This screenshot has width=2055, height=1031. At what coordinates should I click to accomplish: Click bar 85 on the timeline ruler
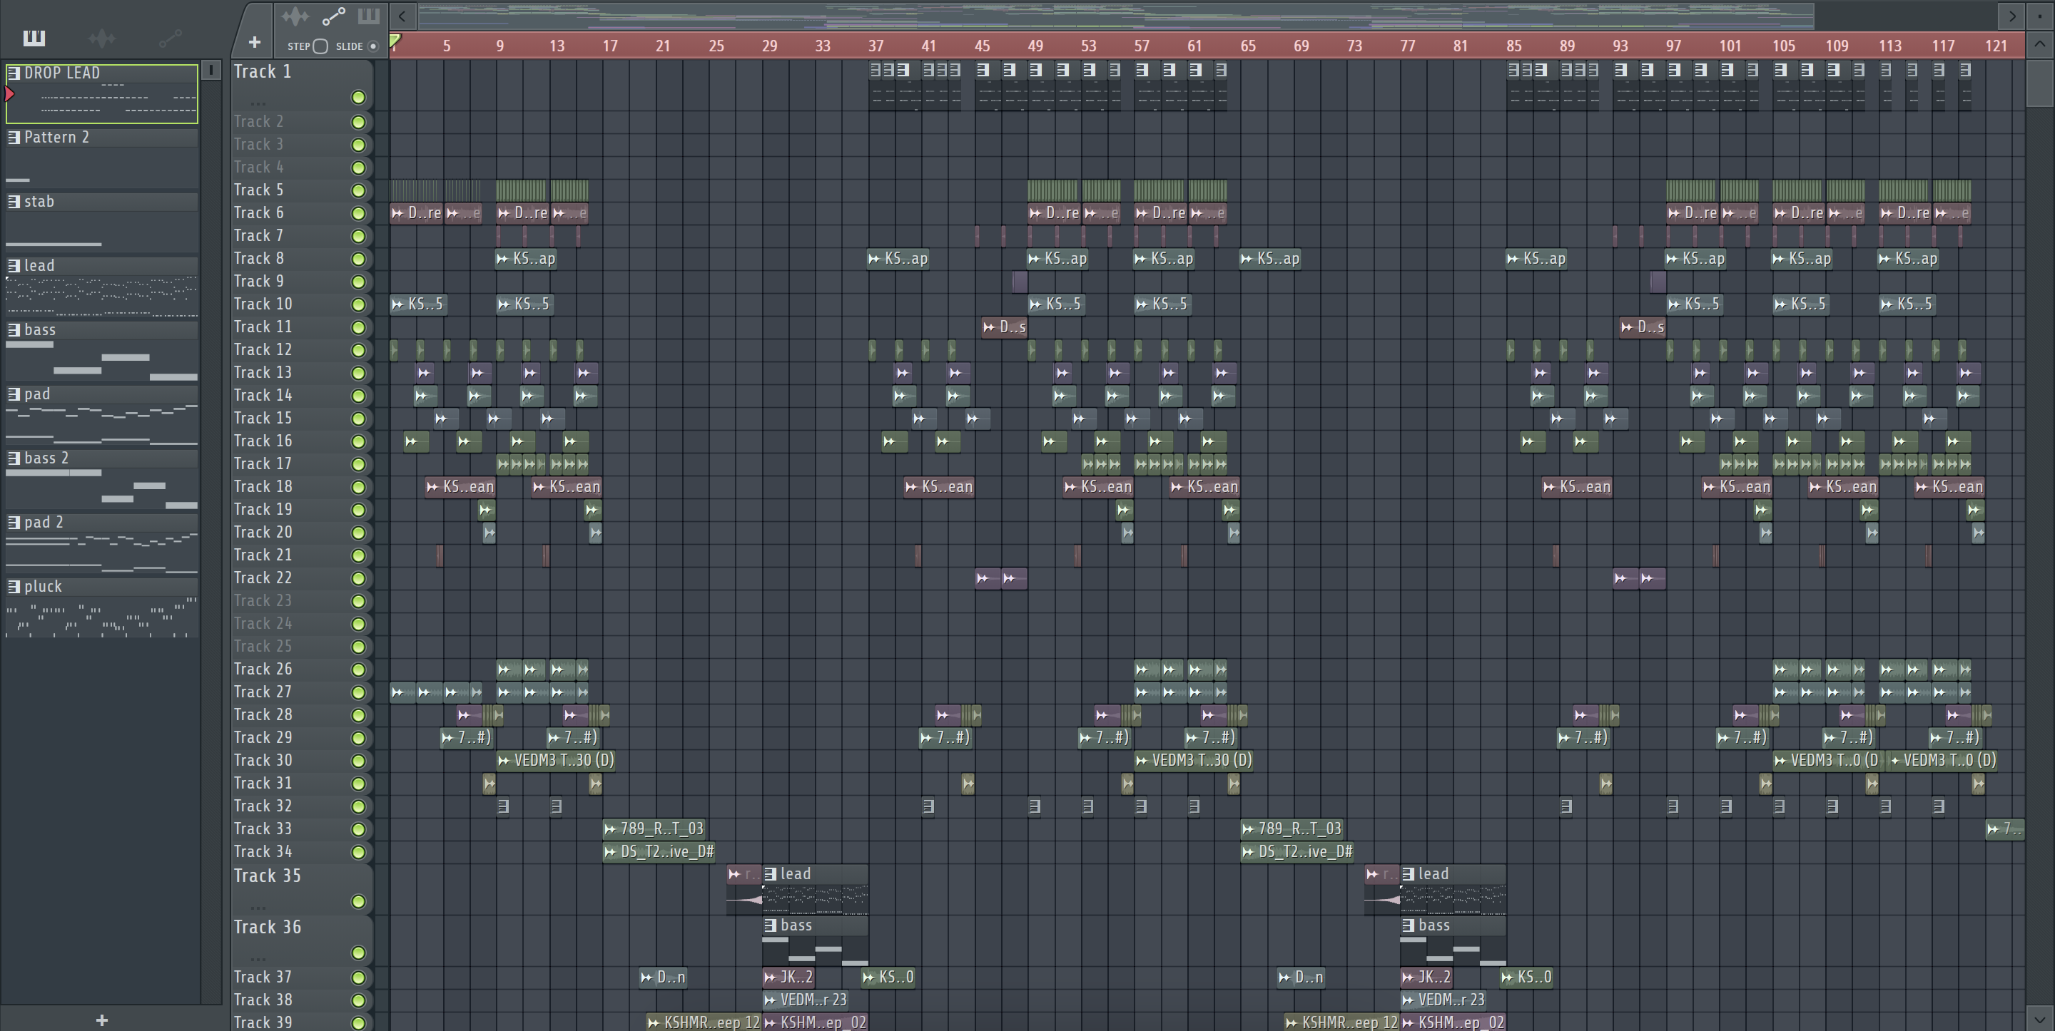coord(1513,46)
